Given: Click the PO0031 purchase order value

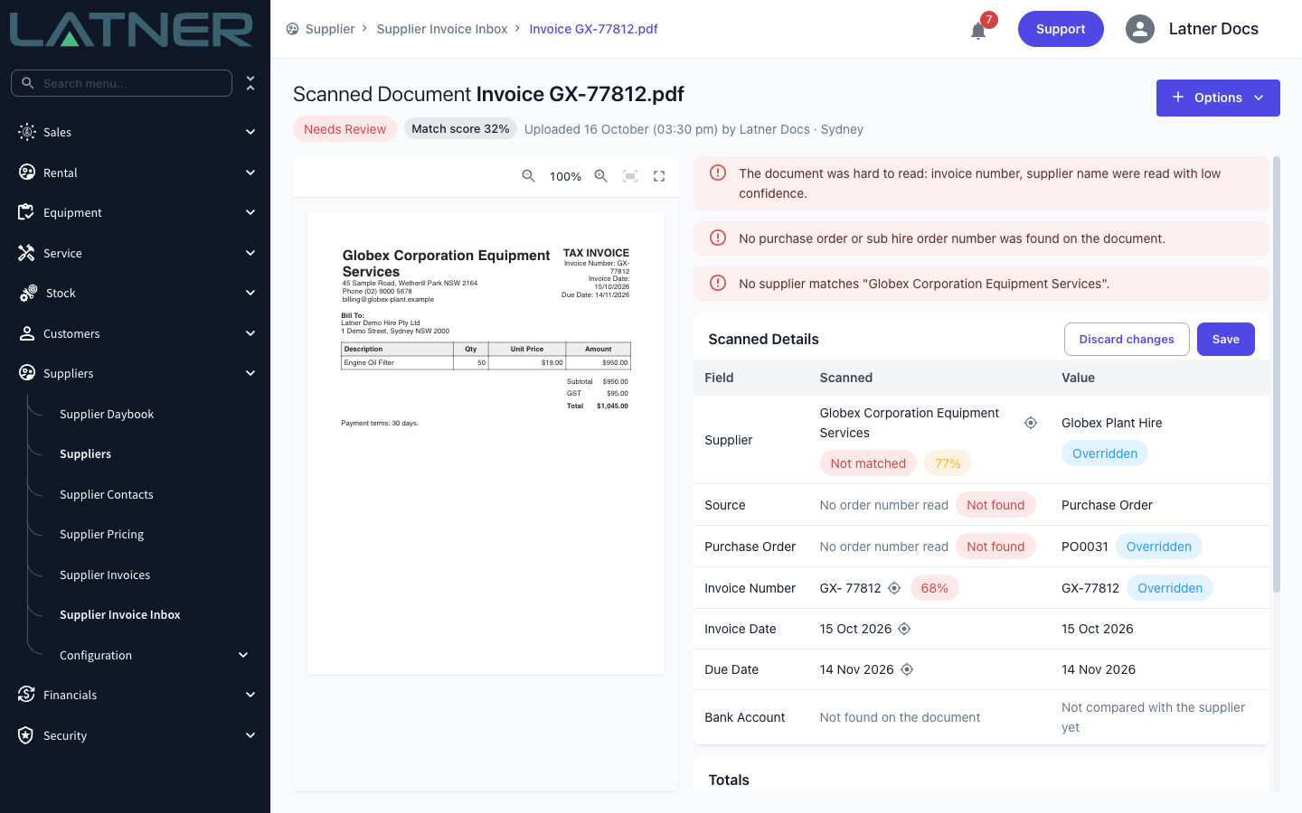Looking at the screenshot, I should [1084, 547].
